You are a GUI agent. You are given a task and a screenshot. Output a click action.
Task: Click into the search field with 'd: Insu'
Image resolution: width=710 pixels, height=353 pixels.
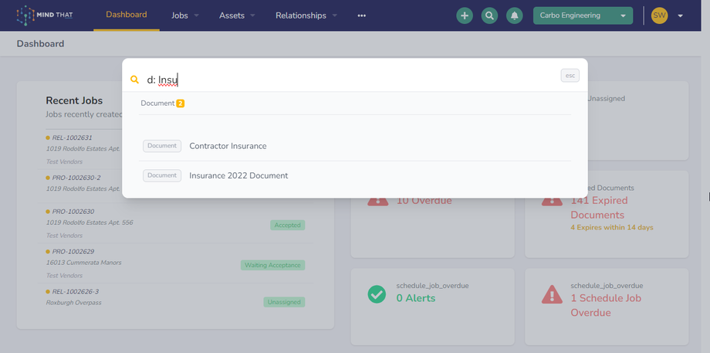[349, 80]
